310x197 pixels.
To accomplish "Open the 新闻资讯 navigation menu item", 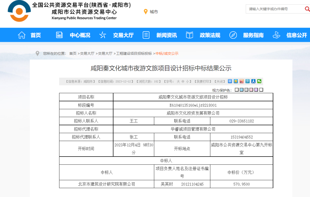I will (166, 35).
